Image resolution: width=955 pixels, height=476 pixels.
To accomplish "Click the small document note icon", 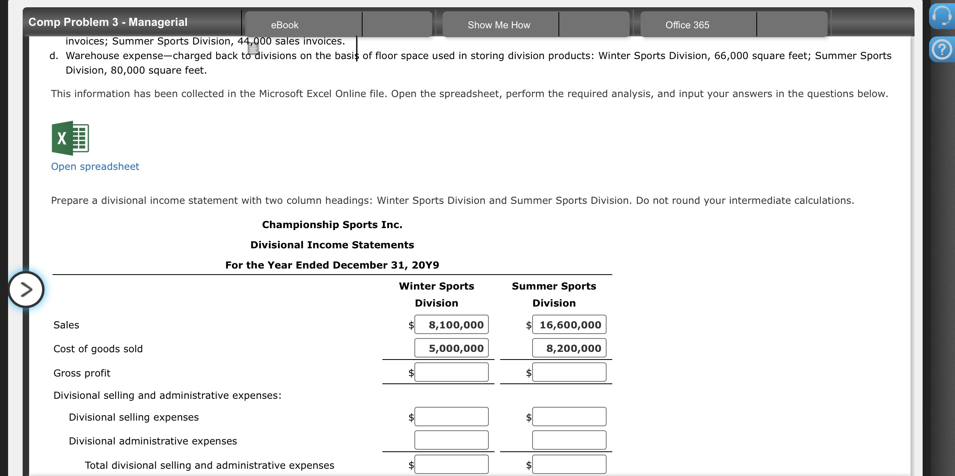I will 253,49.
